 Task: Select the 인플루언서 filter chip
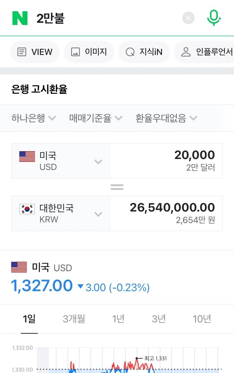click(204, 52)
